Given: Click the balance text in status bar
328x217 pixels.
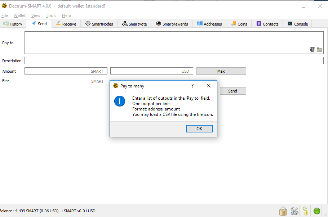Looking at the screenshot, I should [29, 211].
